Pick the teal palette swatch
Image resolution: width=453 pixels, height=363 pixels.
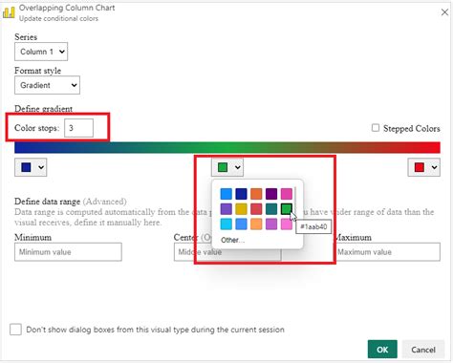pyautogui.click(x=271, y=209)
